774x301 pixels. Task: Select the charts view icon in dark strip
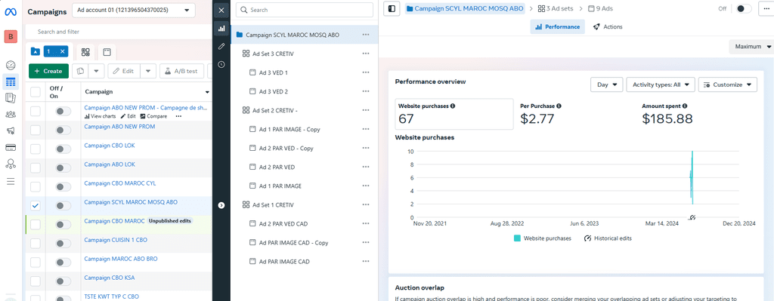(221, 29)
